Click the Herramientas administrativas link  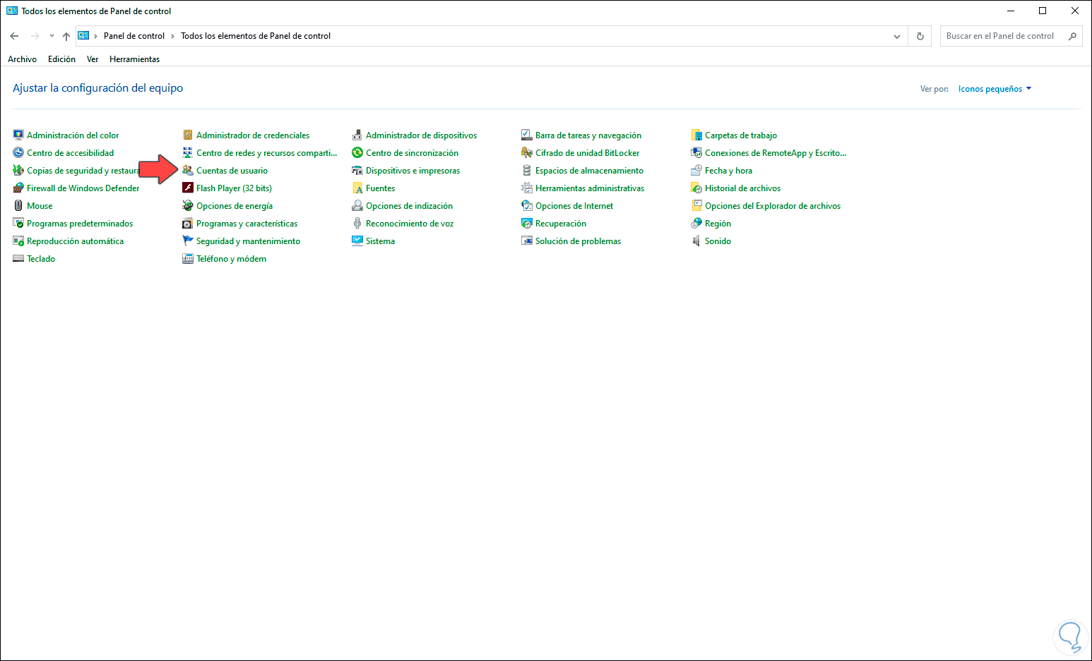point(589,188)
